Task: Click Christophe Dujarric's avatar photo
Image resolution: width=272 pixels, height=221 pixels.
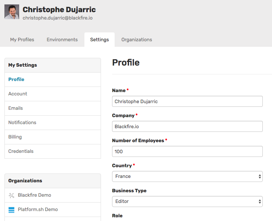Action: 12,12
